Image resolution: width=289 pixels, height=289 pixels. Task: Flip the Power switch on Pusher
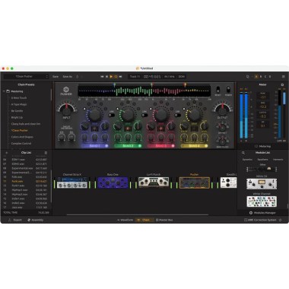228,90
